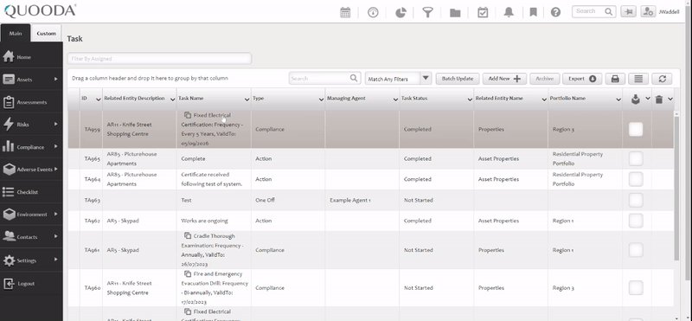Screen dimensions: 692x321
Task: Click the Works are ongoing task name
Action: pyautogui.click(x=205, y=221)
